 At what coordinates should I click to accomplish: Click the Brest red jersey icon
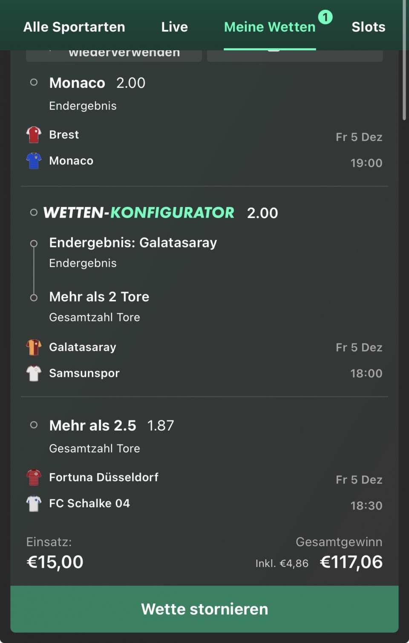pyautogui.click(x=34, y=135)
